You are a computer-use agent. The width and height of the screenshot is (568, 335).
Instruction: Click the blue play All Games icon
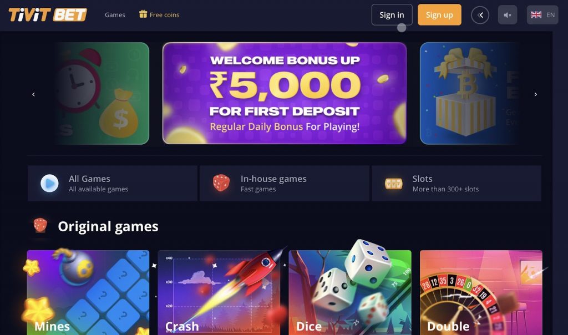[x=49, y=183]
